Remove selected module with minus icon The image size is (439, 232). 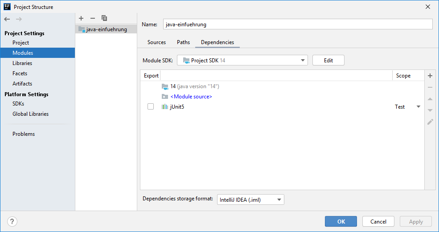93,18
